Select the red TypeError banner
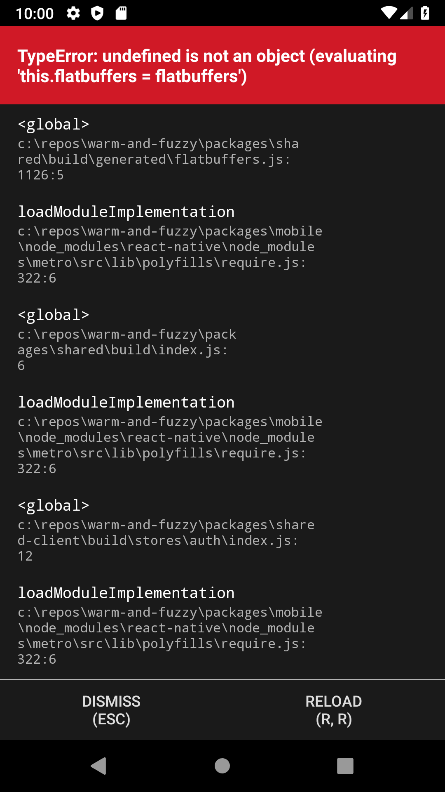The height and width of the screenshot is (792, 445). [222, 65]
